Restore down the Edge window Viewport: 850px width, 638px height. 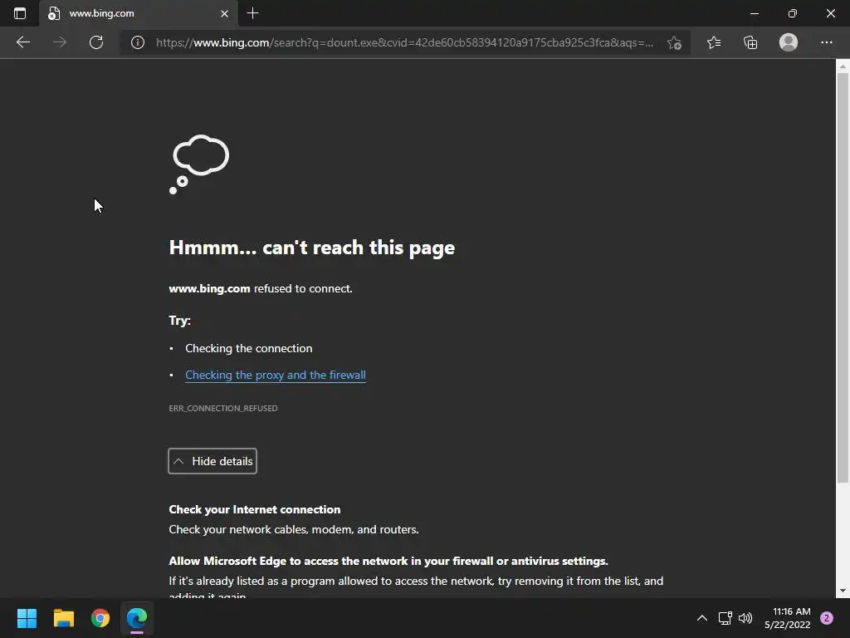pyautogui.click(x=793, y=13)
